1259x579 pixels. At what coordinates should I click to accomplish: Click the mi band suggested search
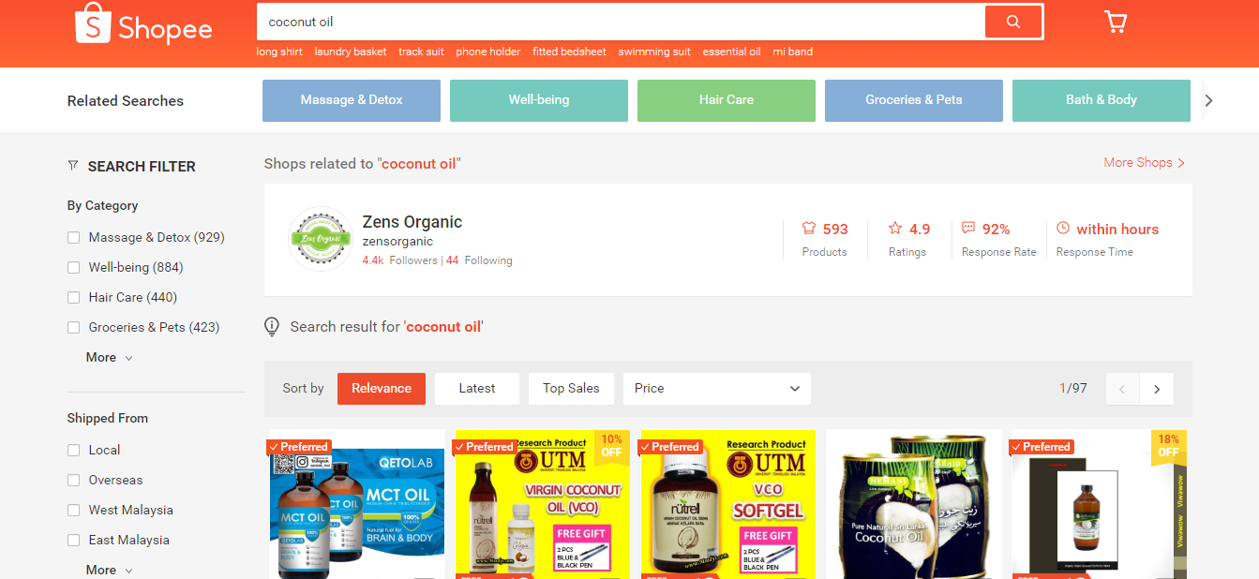click(x=793, y=52)
